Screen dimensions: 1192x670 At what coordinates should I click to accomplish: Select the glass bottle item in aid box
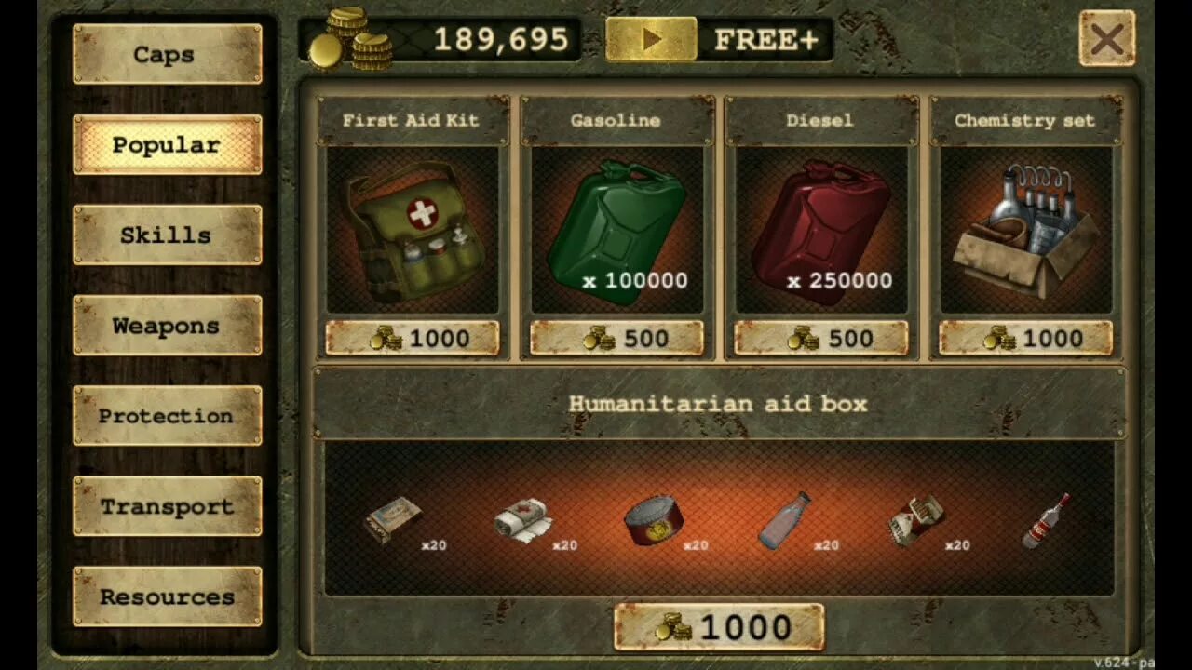[784, 521]
